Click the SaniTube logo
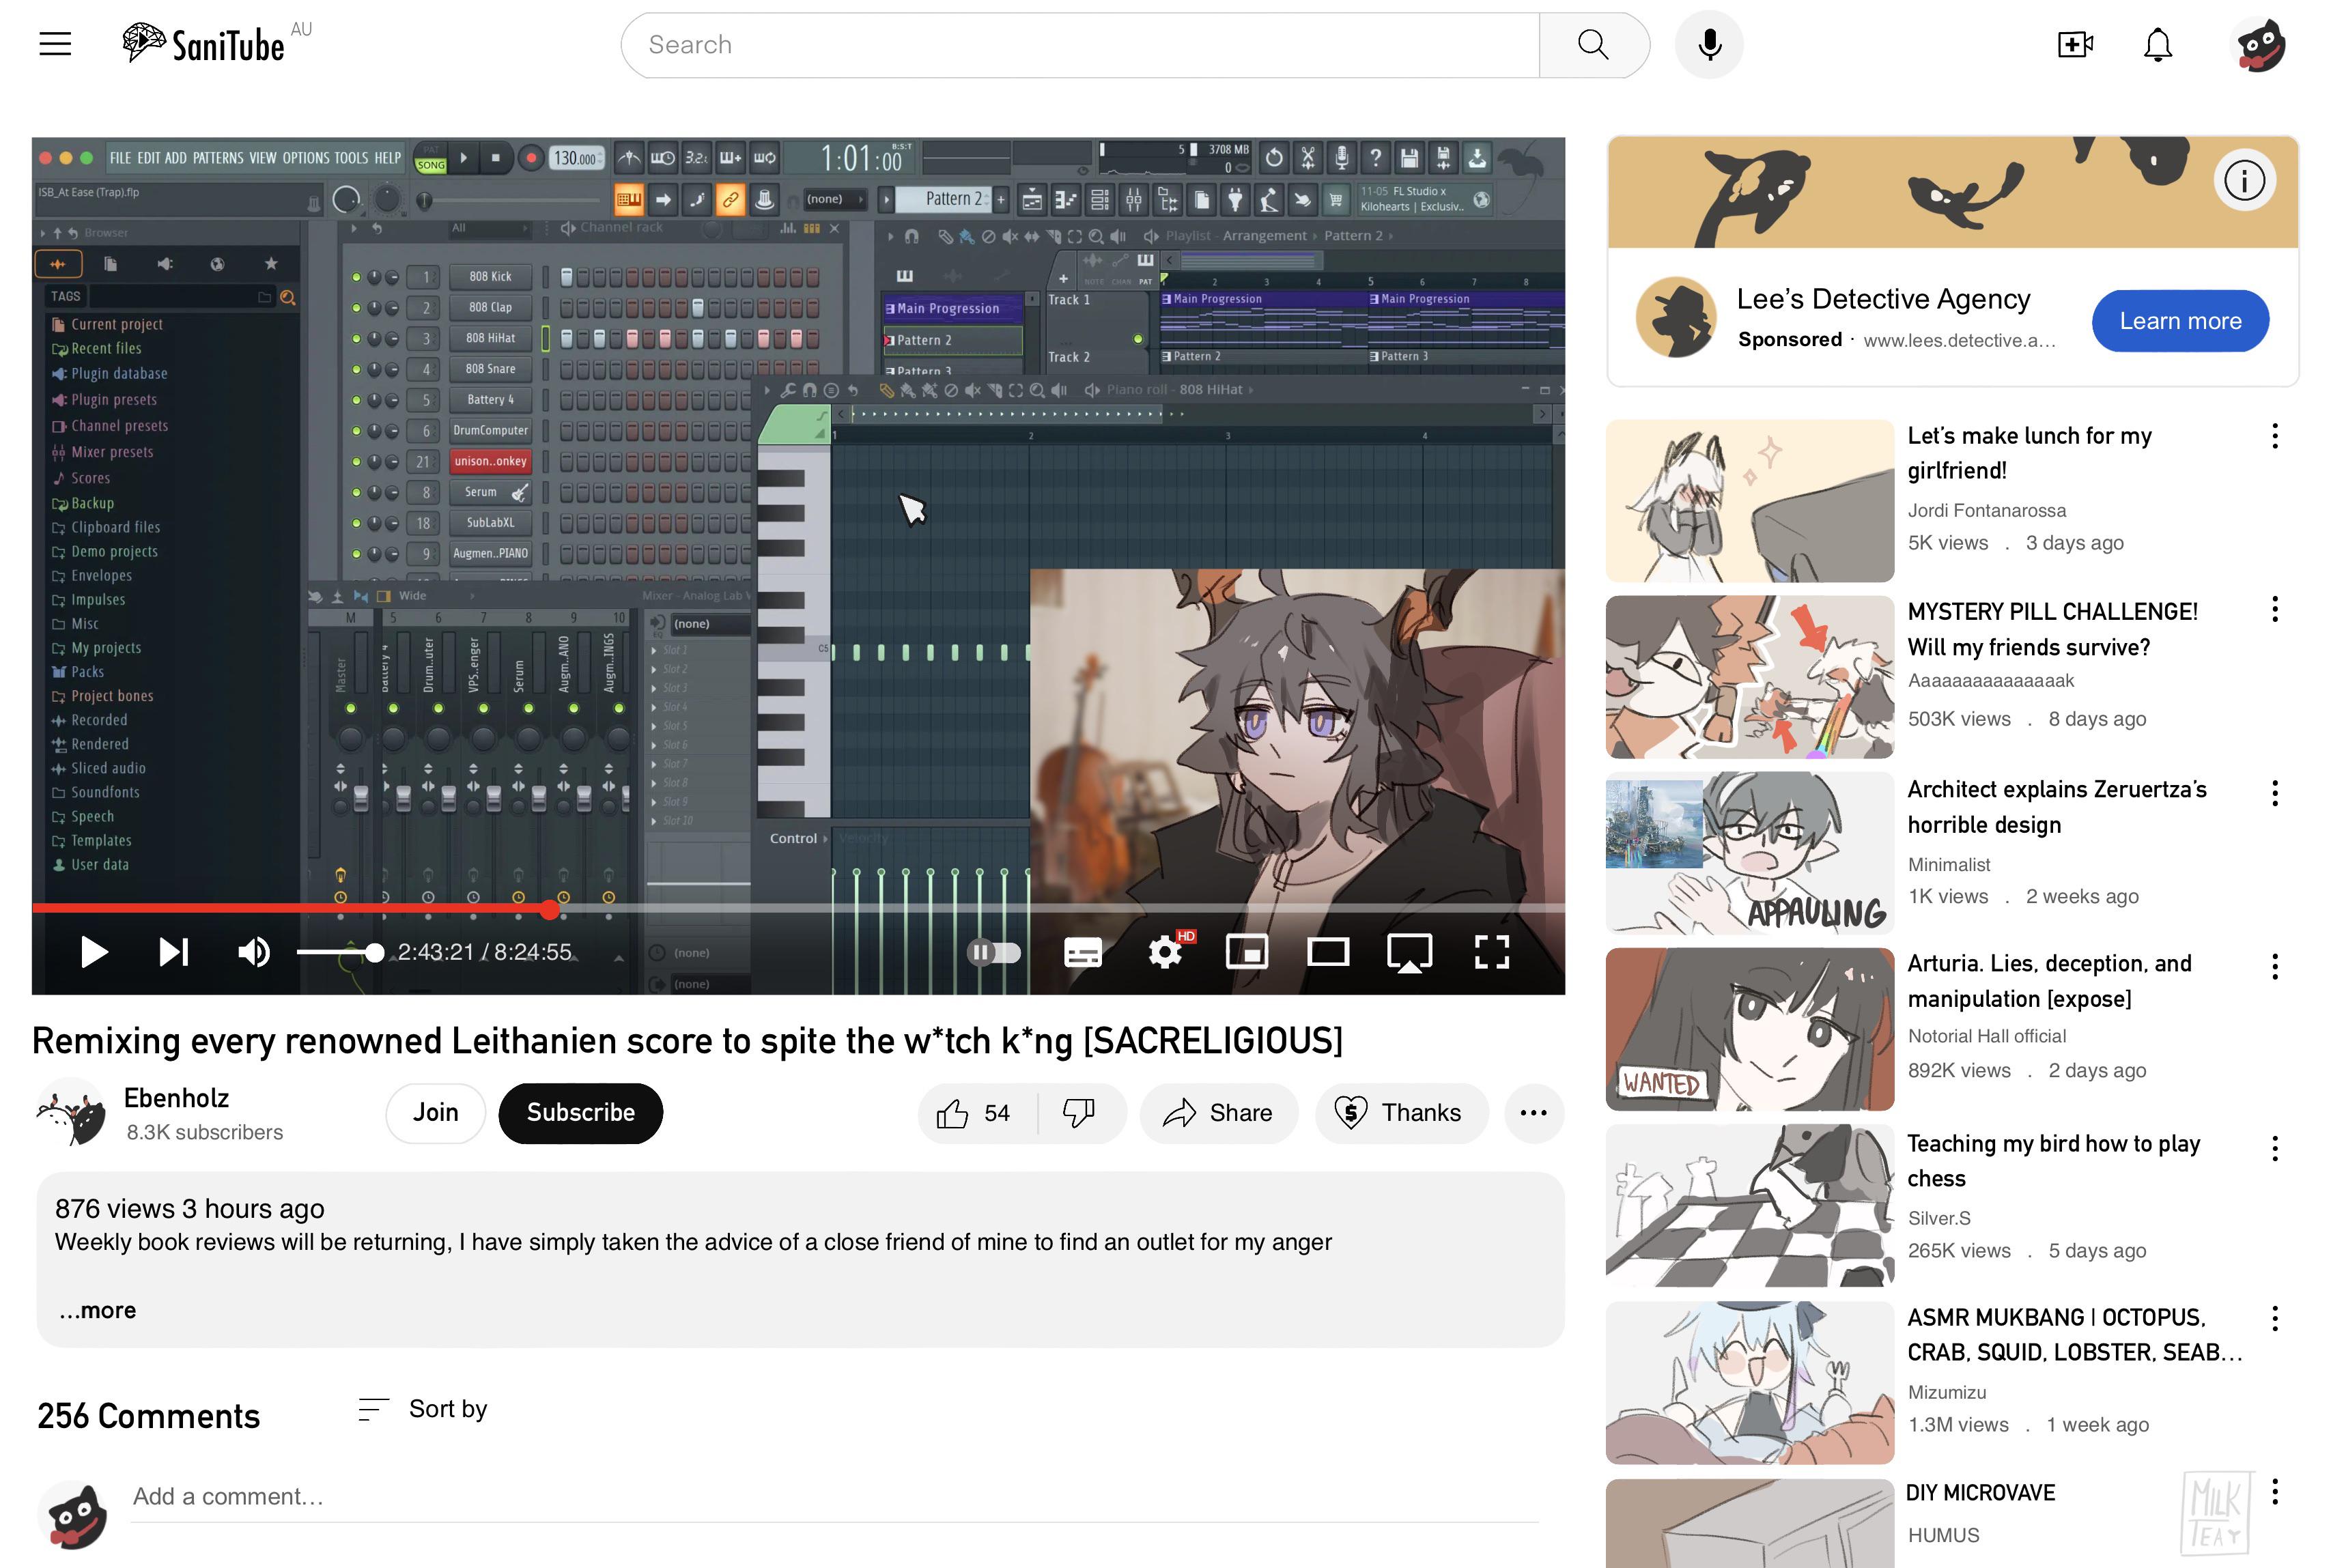 204,43
